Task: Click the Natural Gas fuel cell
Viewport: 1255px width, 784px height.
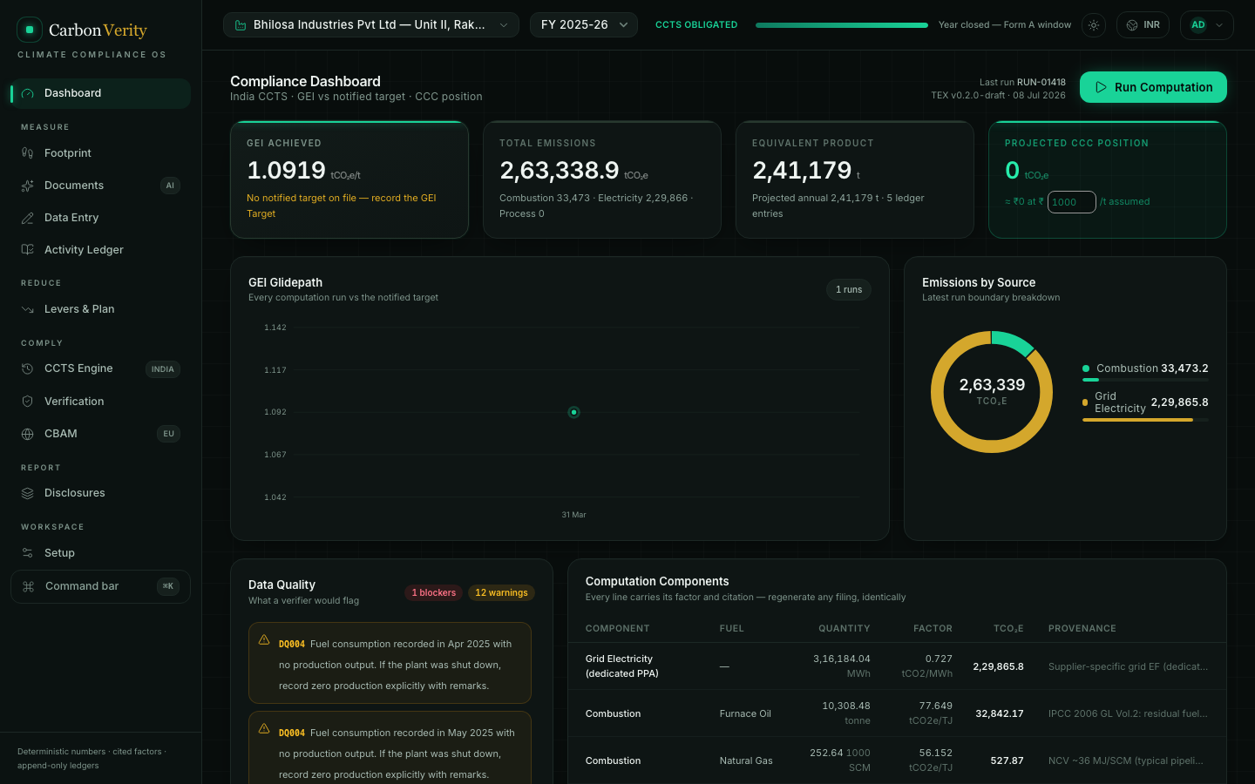Action: [746, 760]
